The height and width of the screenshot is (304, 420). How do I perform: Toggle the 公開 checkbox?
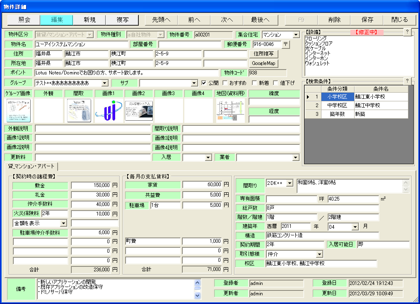coord(204,83)
